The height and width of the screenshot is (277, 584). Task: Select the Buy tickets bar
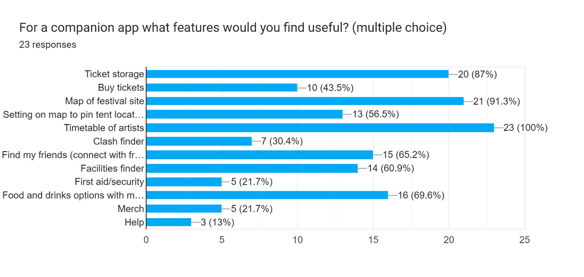(222, 87)
